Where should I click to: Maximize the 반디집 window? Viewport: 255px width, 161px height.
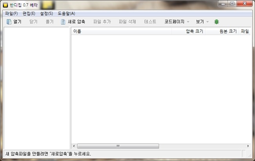[x=232, y=4]
